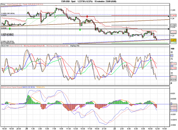Viewport: 178px width, 130px height.
Task: Click the '1.2281 (38.20%)' Fibonacci label
Action: pos(7,41)
